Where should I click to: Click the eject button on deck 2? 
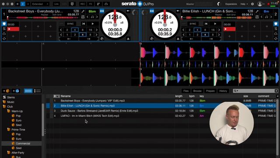[x=178, y=39]
